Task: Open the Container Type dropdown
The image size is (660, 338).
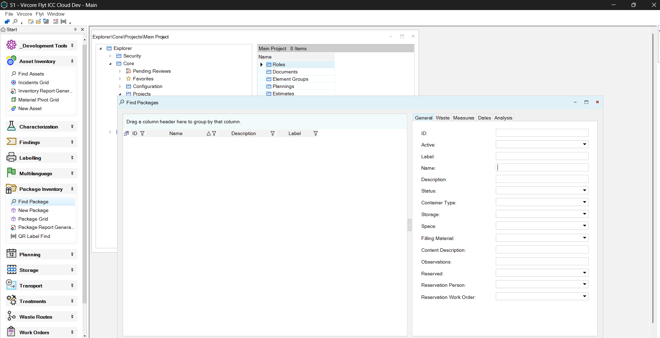Action: (584, 202)
